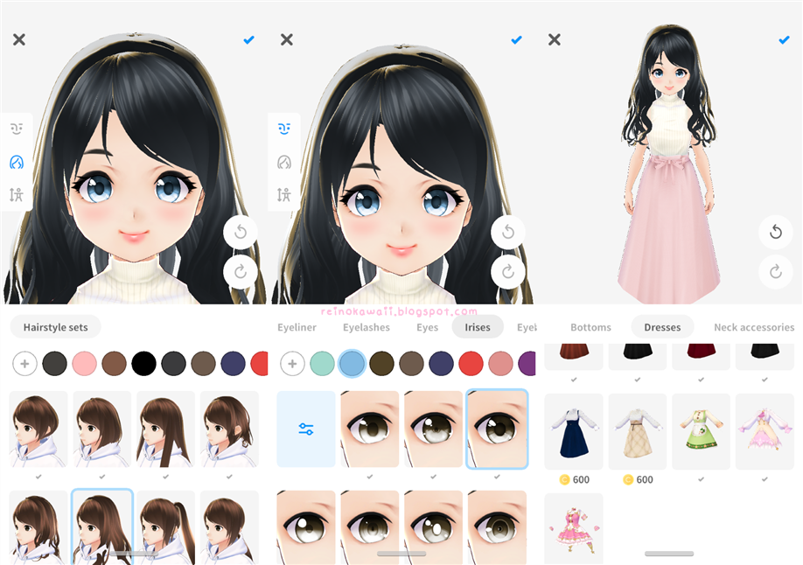Click the 600 coin price under navy dress

[x=574, y=479]
